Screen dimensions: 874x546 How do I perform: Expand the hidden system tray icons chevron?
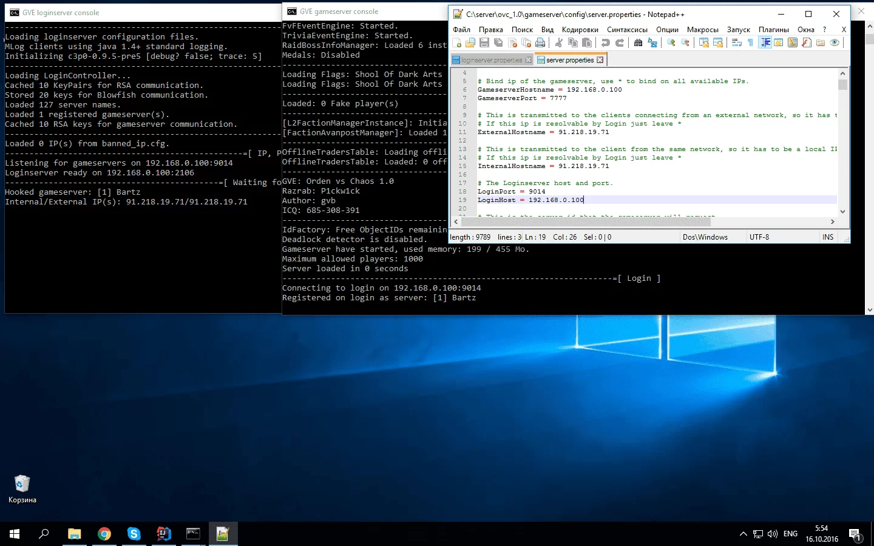click(x=743, y=534)
